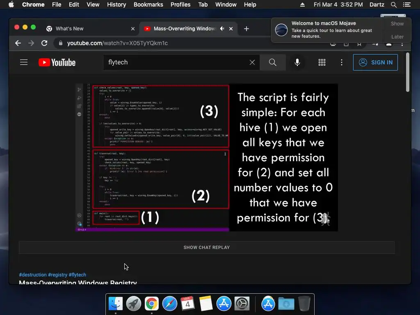The image size is (420, 315).
Task: Open Chrome menu three dots
Action: (x=402, y=44)
